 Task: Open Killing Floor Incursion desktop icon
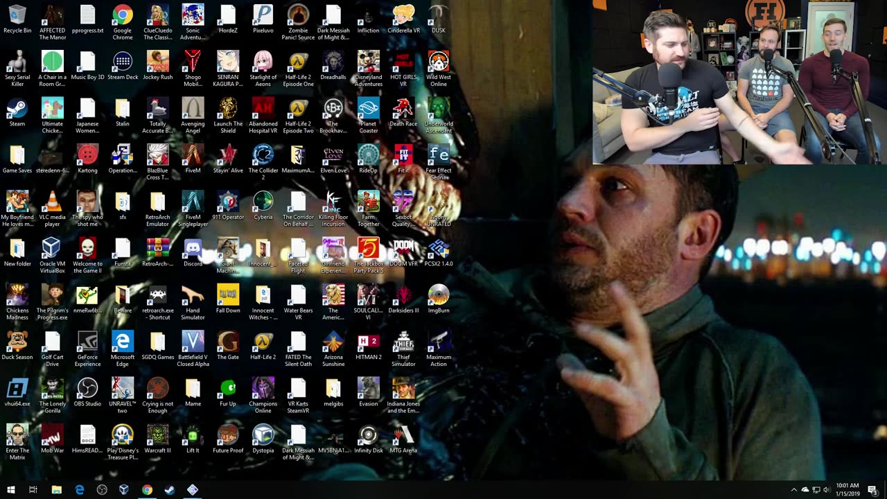coord(333,209)
